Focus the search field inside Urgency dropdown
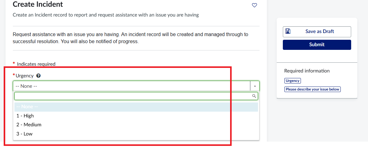Screen dimensions: 368x163 [132, 96]
